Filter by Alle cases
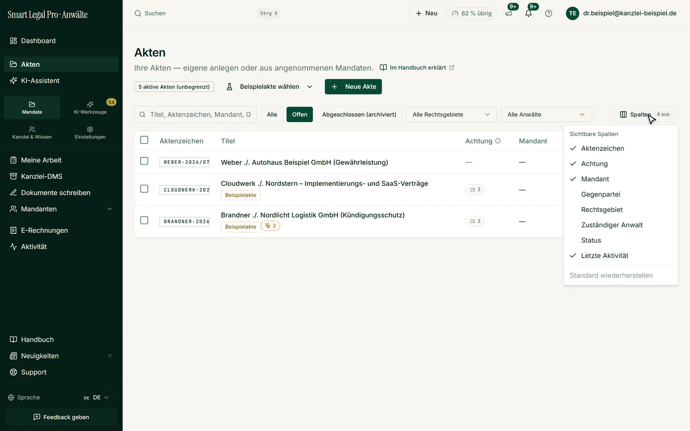This screenshot has height=431, width=690. click(272, 115)
